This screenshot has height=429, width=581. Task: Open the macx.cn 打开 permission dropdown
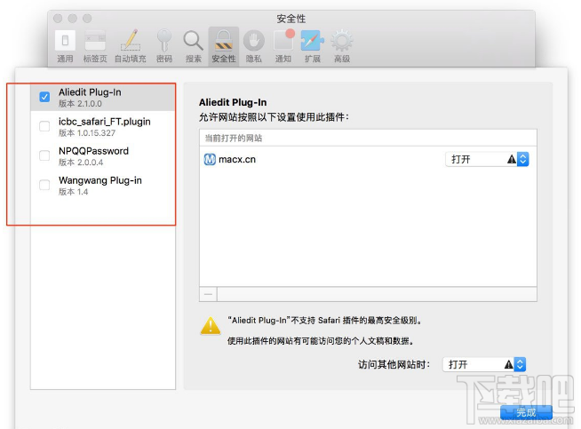[x=486, y=159]
